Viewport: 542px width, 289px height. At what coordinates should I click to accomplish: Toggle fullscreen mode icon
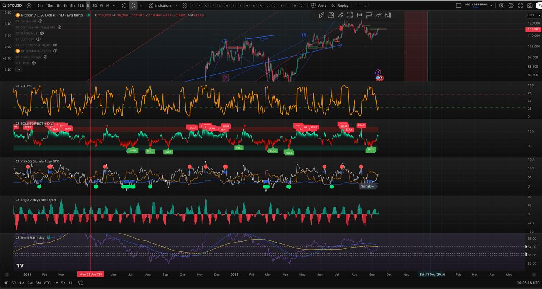coord(520,5)
